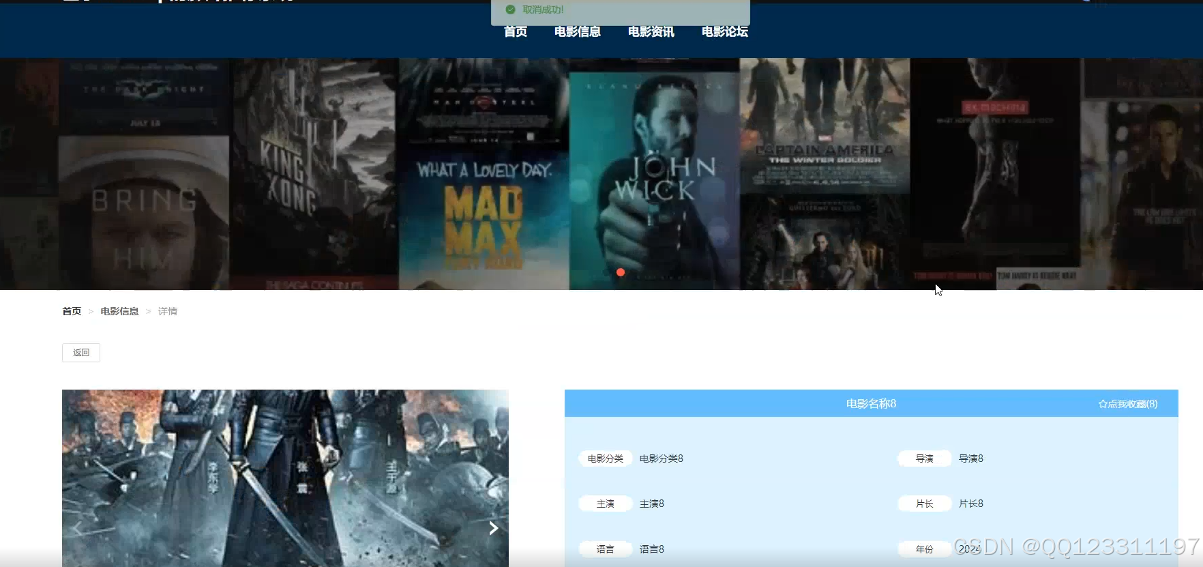
Task: Show previous movie image with left arrow
Action: tap(78, 528)
